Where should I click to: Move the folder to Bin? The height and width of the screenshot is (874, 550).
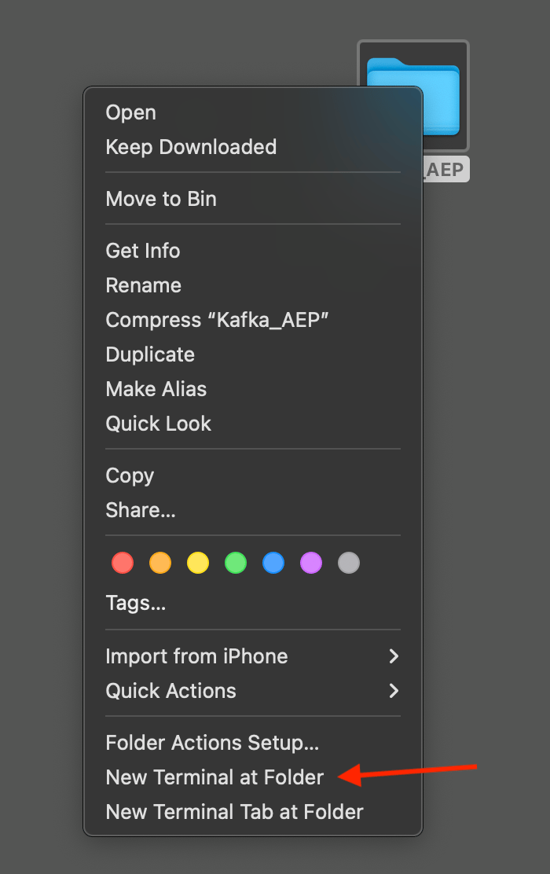(x=161, y=199)
